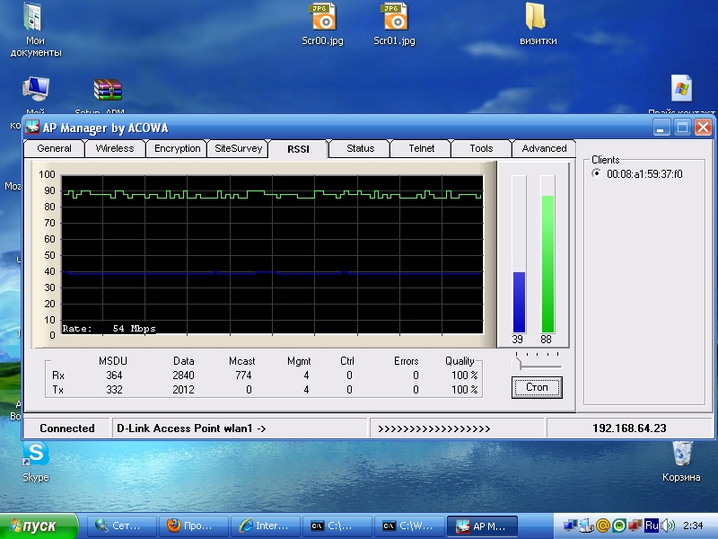Switch to the General tab

[54, 148]
